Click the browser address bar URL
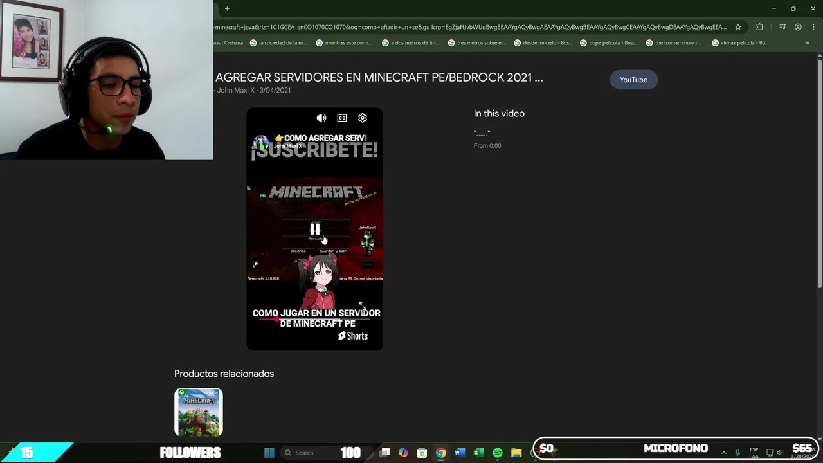Viewport: 823px width, 463px height. tap(471, 27)
